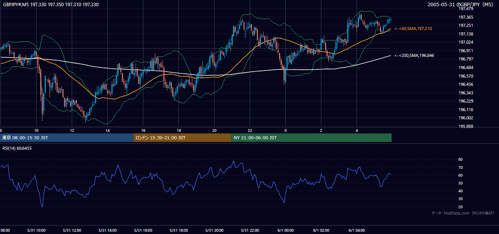The width and height of the screenshot is (499, 234).
Task: Click the RSI(14) 60.6455 indicator label
Action: pos(17,148)
